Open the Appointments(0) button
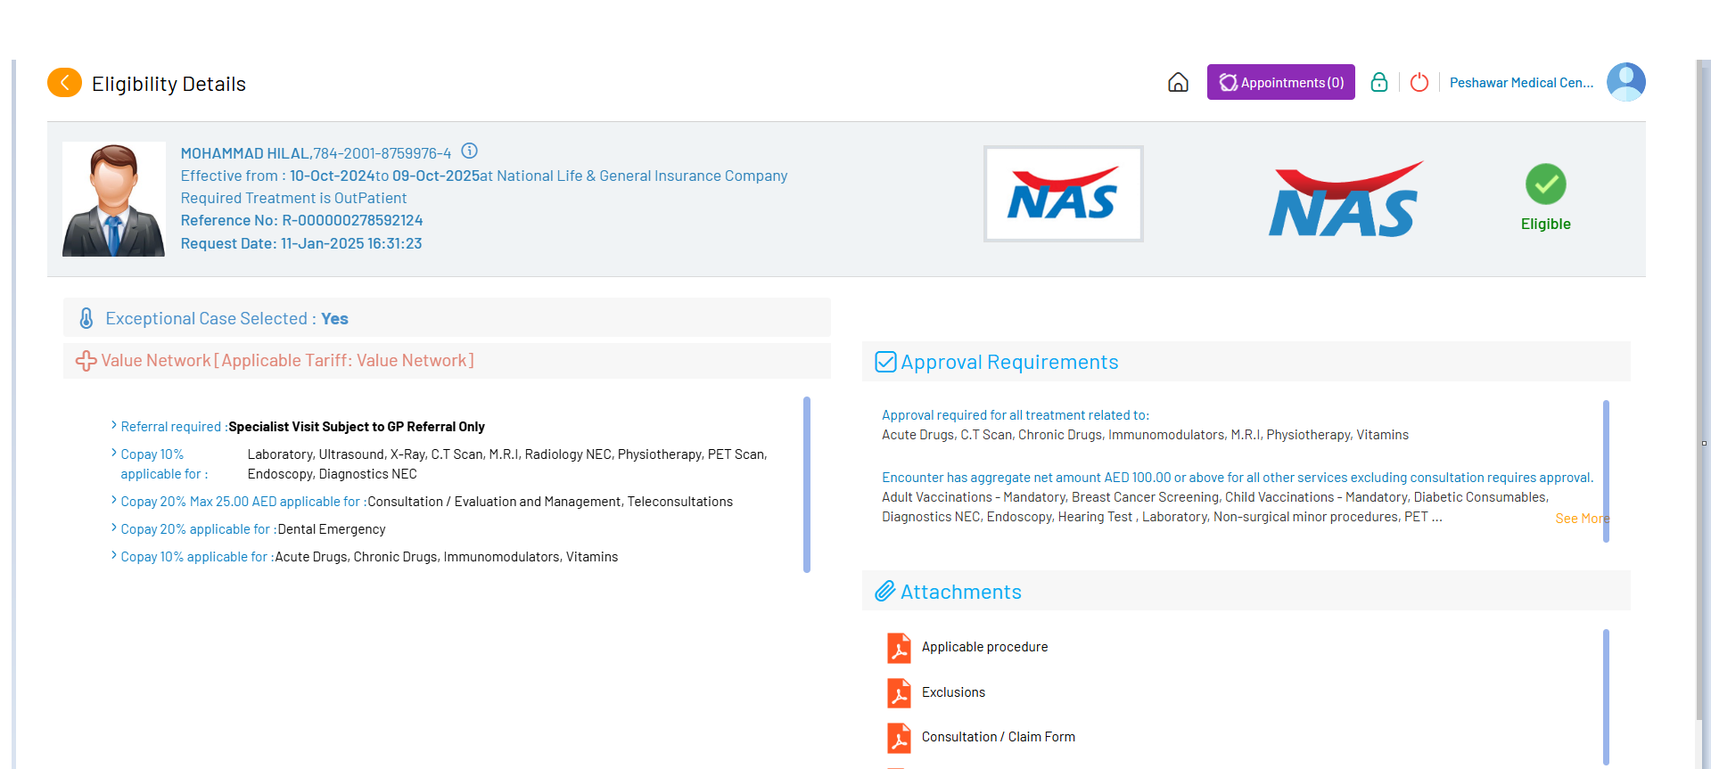This screenshot has height=769, width=1711. coord(1280,82)
